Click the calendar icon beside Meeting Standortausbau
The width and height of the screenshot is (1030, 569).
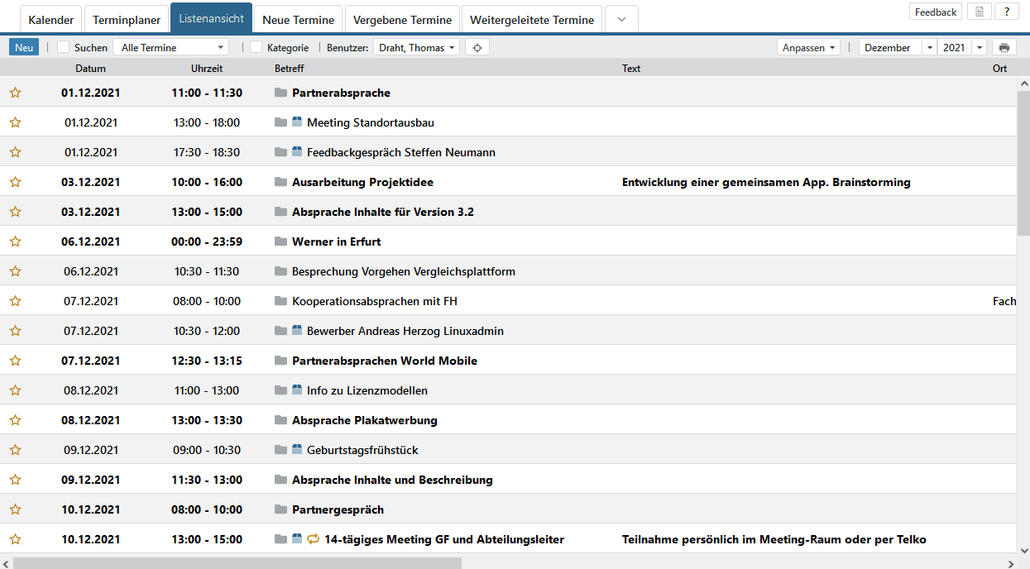point(297,122)
